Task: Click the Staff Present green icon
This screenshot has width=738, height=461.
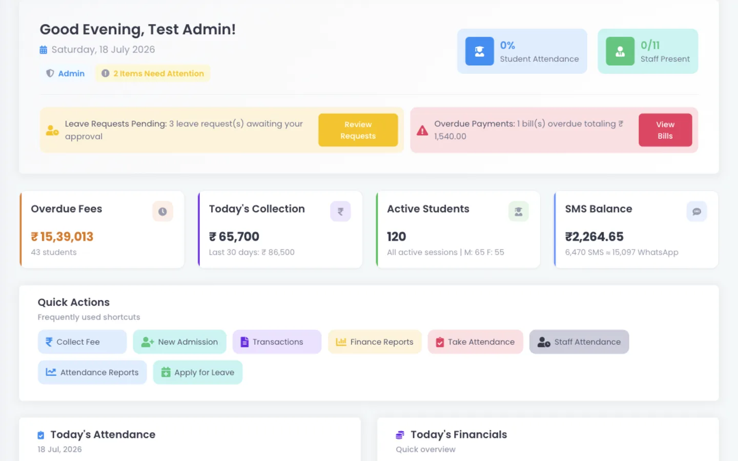Action: [620, 51]
